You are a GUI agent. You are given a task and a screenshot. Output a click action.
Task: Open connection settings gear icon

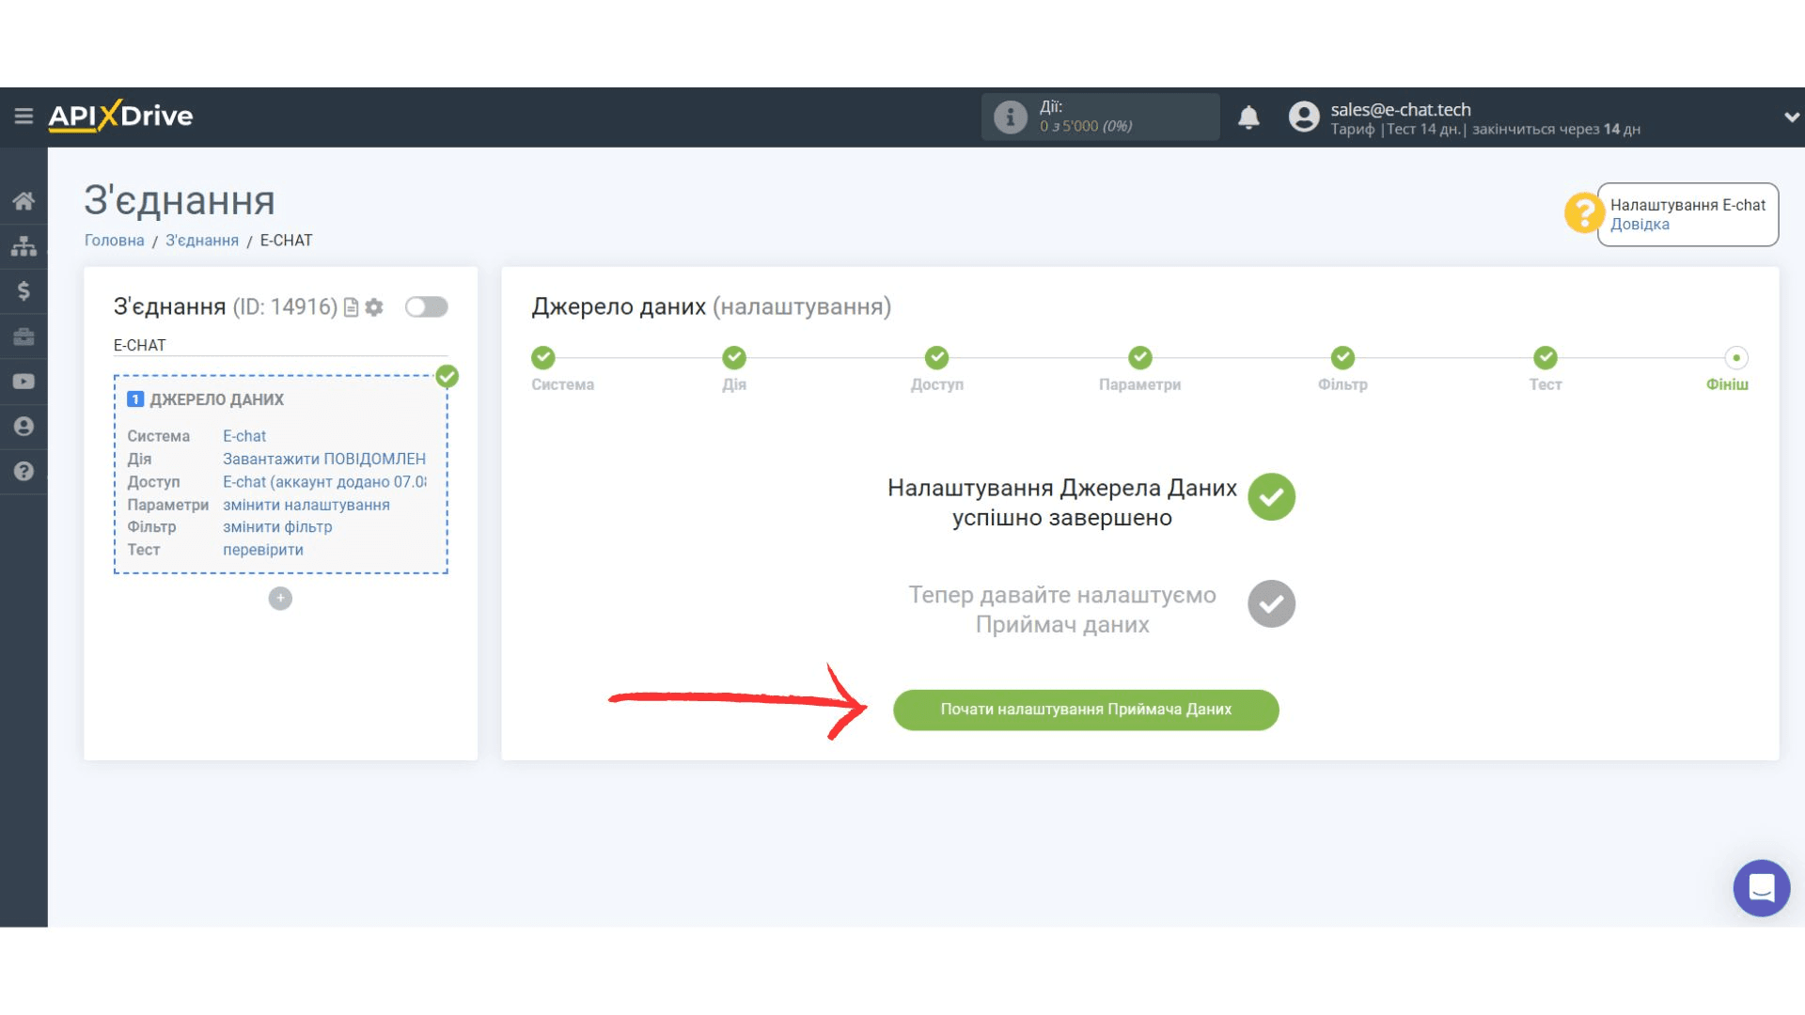tap(374, 307)
